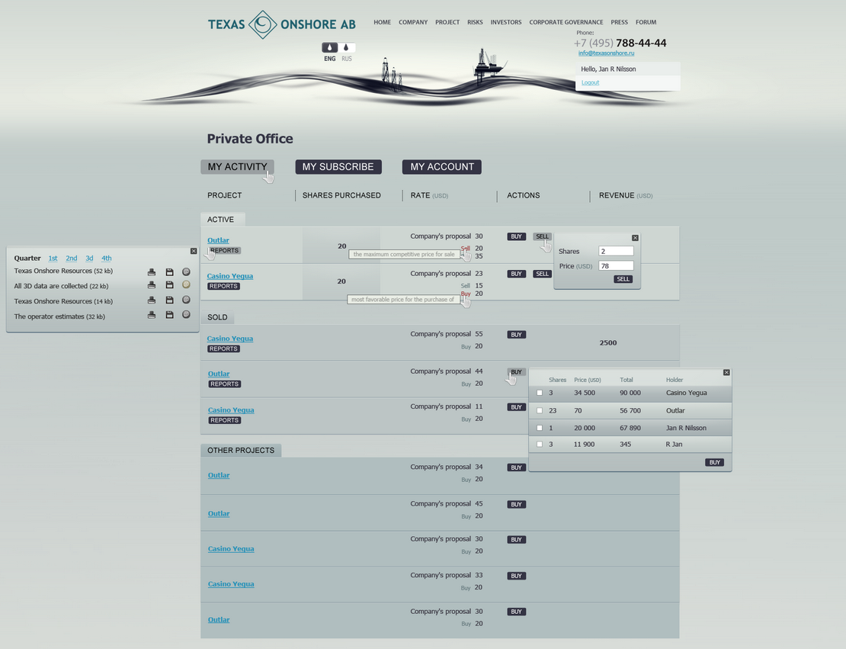Click the round disc icon for The operator estimates
Screen dimensions: 846x649
186,314
